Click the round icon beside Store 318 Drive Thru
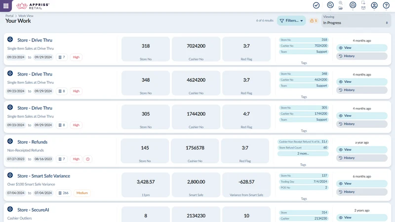 [x=10, y=39]
